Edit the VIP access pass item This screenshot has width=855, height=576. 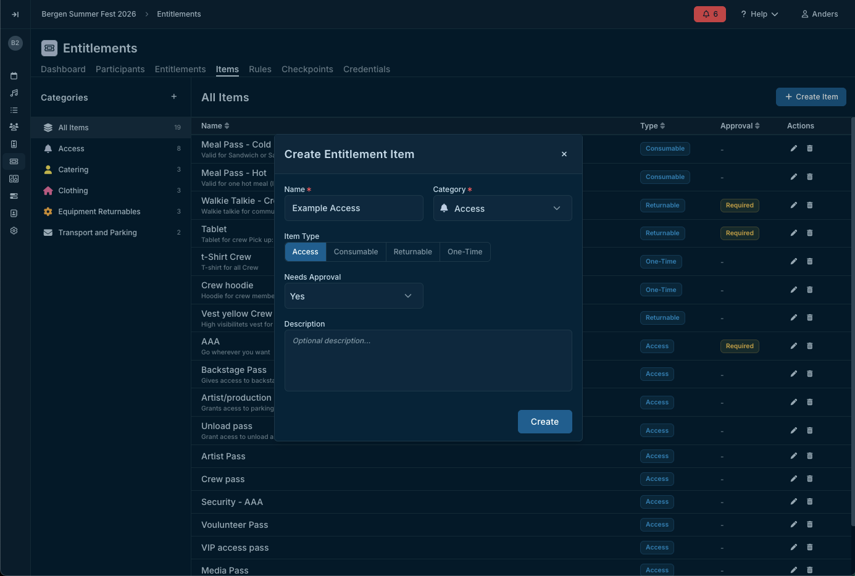point(794,547)
